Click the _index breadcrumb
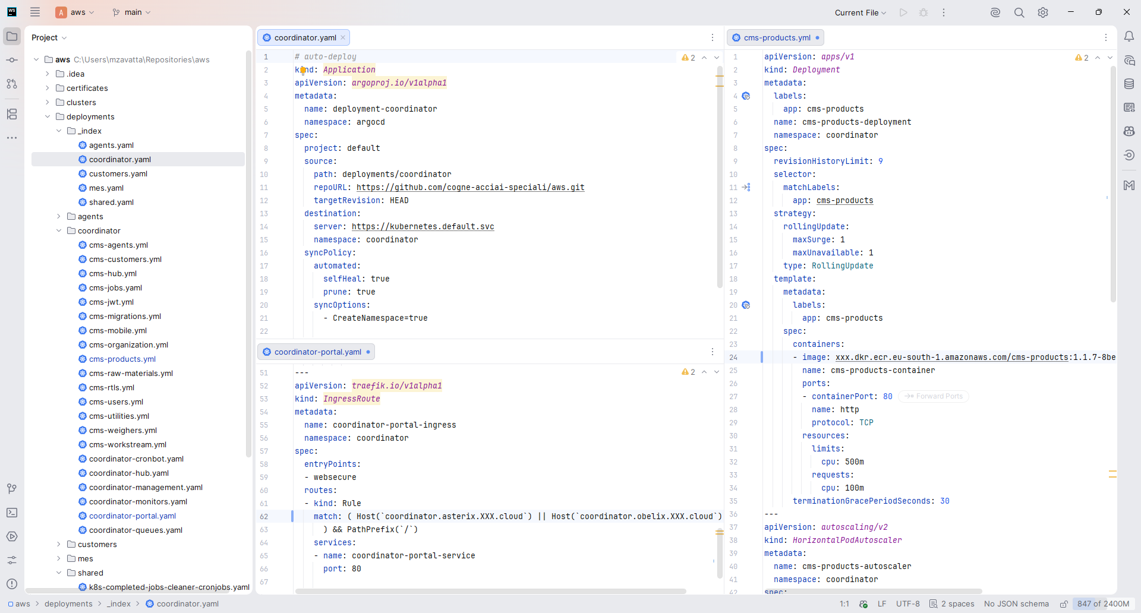This screenshot has height=613, width=1141. [118, 603]
